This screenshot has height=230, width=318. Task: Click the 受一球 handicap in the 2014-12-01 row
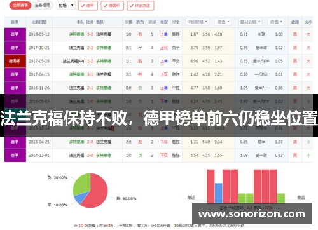coord(261,156)
